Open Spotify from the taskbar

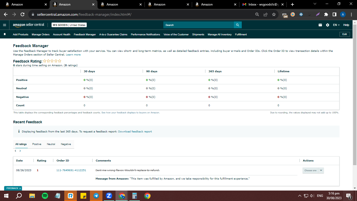[x=45, y=196]
